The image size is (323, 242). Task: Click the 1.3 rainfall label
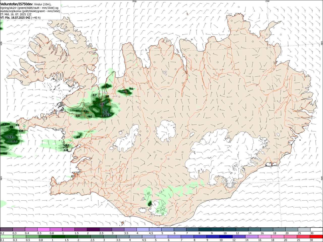(x=90, y=116)
